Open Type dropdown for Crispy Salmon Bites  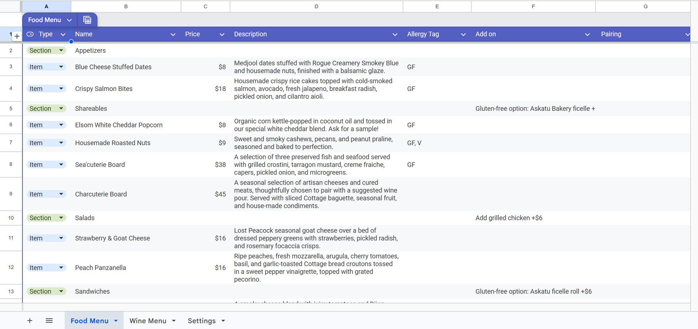click(61, 89)
